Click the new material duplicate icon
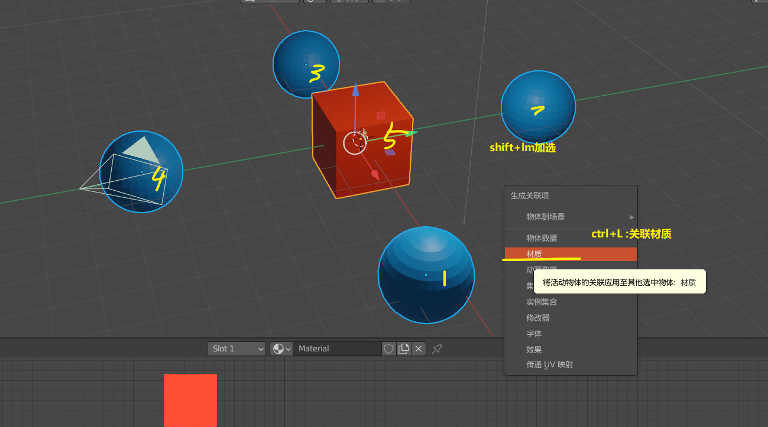768x427 pixels. click(x=404, y=348)
